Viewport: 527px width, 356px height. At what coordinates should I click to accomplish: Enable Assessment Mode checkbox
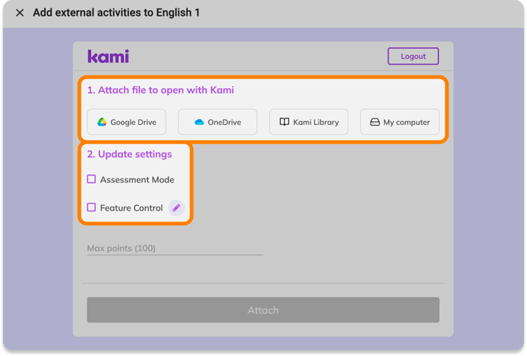91,179
